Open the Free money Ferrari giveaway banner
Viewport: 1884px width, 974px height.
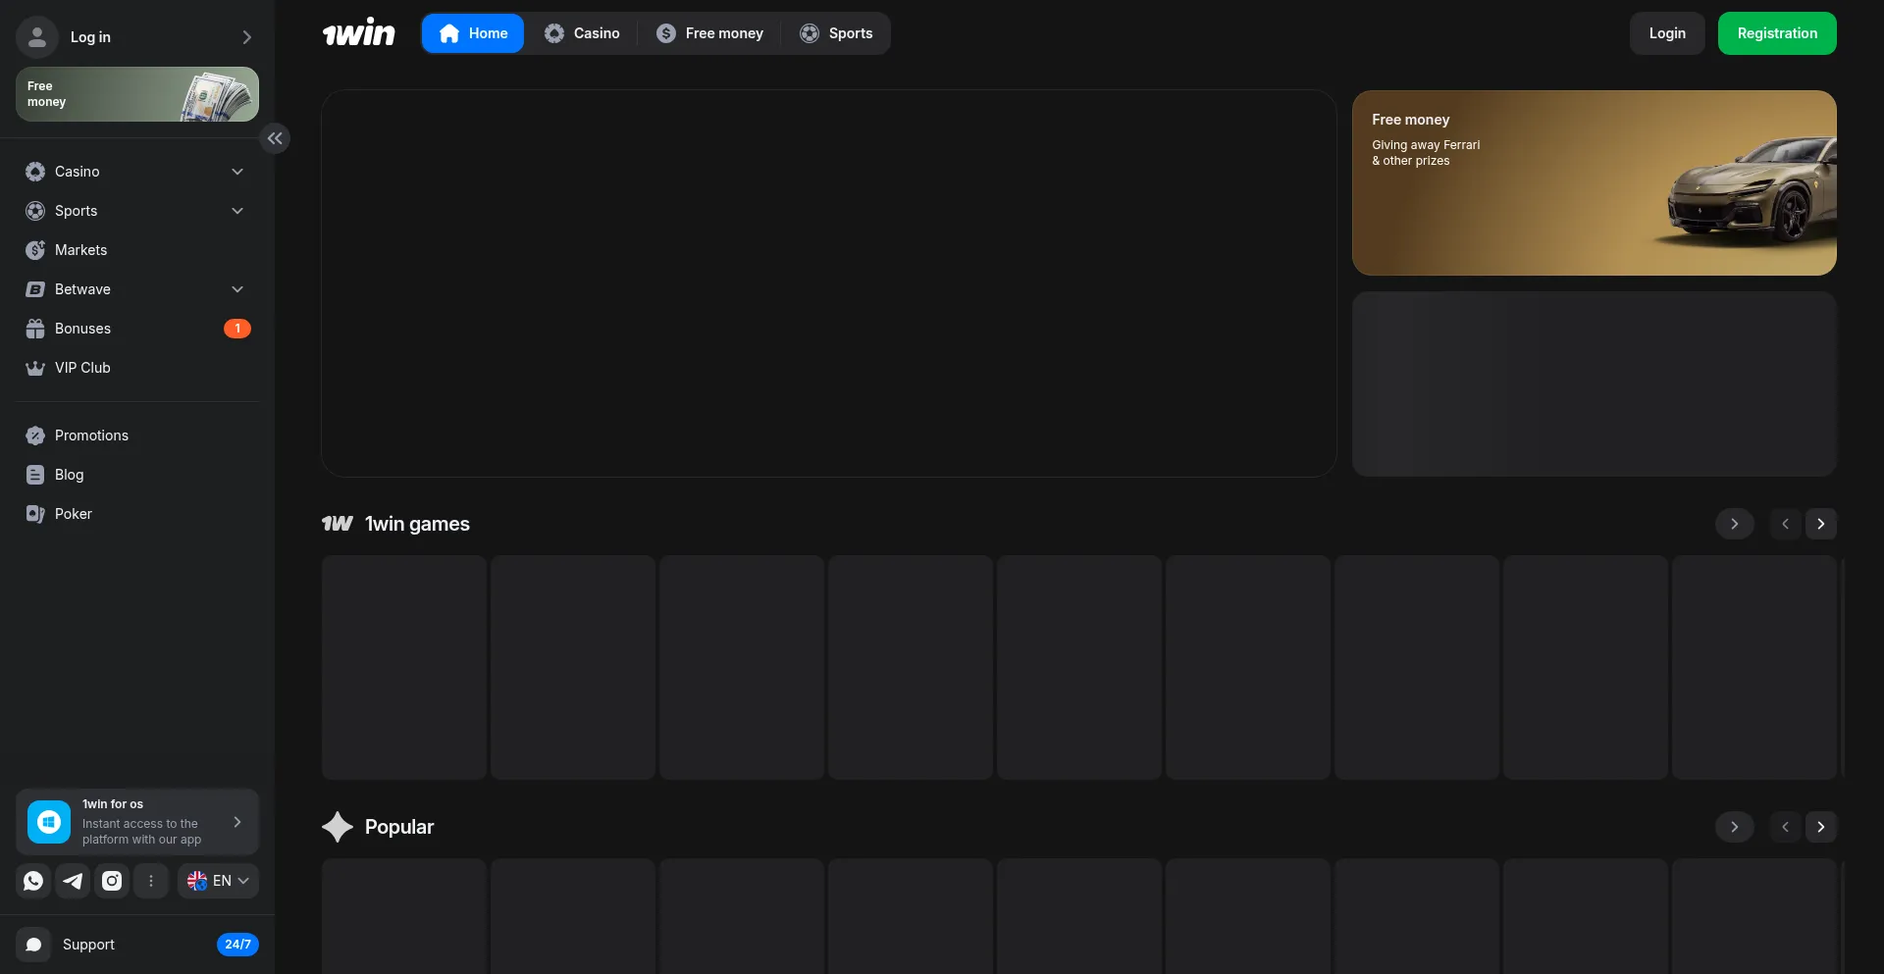[x=1595, y=182]
